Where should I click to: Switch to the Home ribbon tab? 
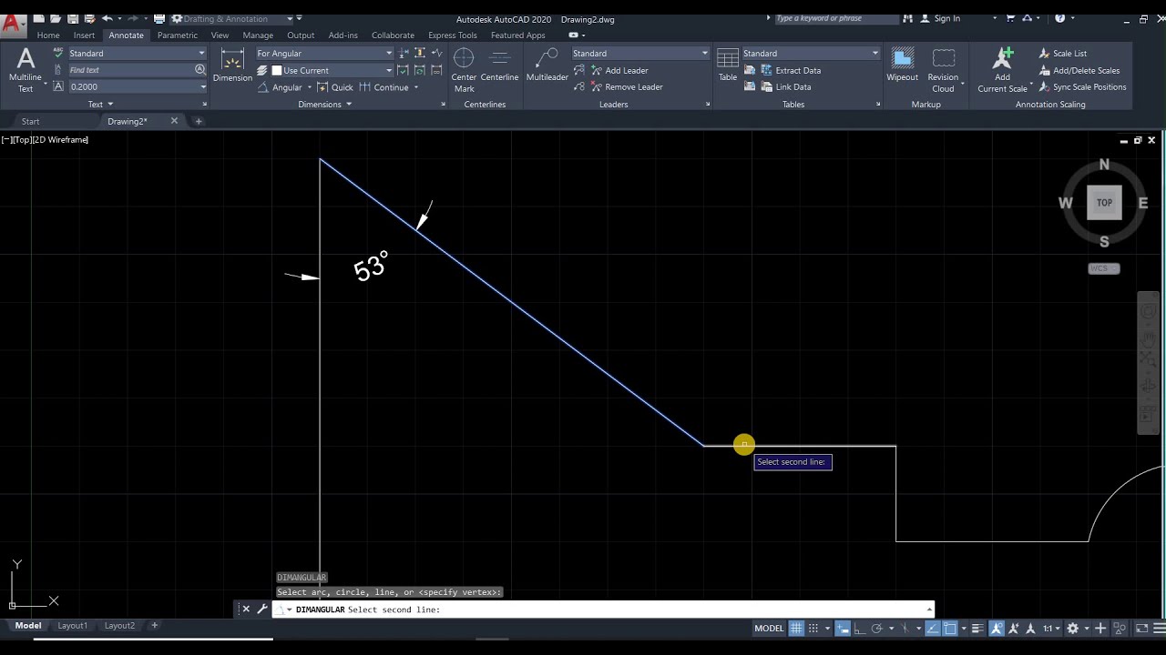(x=48, y=35)
